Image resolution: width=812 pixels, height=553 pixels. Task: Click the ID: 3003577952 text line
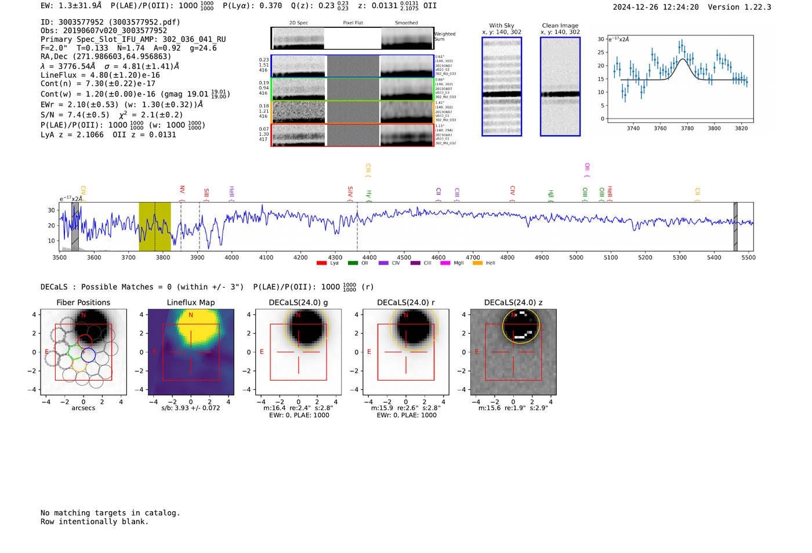tap(110, 22)
